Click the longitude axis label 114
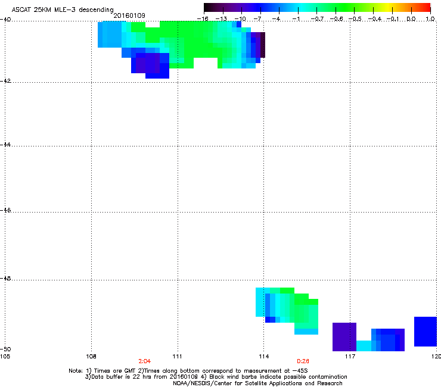Viewport: 441px width, 387px height. [x=264, y=357]
